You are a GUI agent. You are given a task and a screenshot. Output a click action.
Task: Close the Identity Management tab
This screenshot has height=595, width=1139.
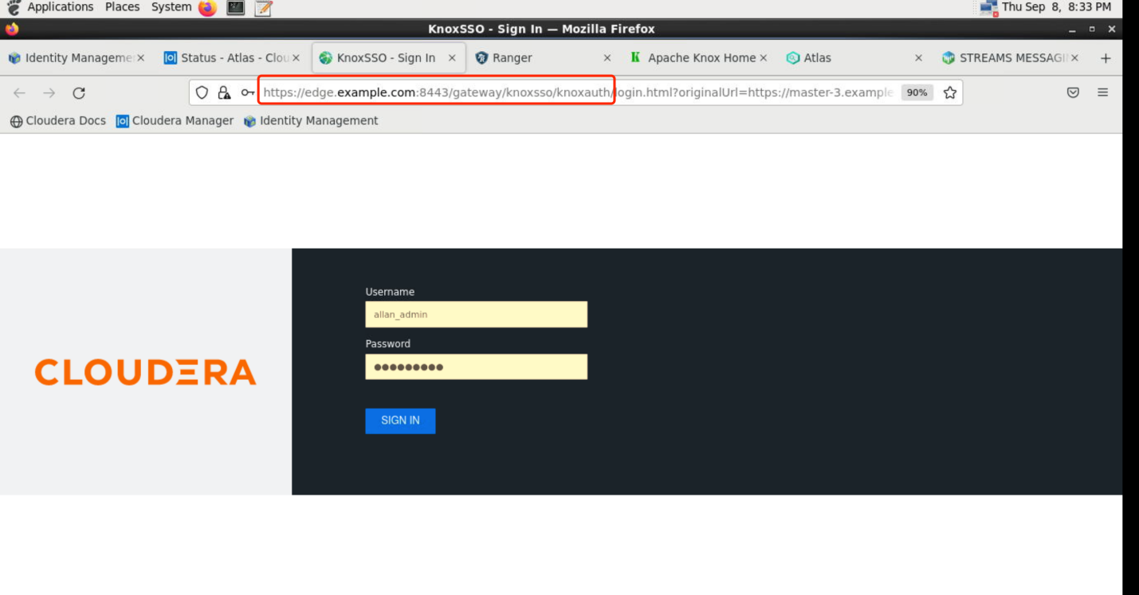141,58
